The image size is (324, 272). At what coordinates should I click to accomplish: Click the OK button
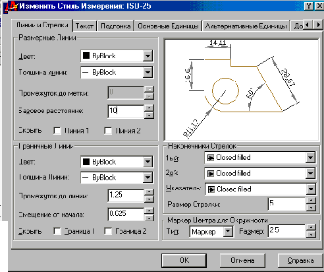pyautogui.click(x=184, y=260)
